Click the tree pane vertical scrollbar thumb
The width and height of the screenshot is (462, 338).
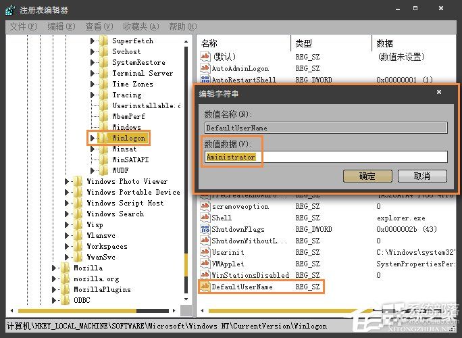click(186, 264)
